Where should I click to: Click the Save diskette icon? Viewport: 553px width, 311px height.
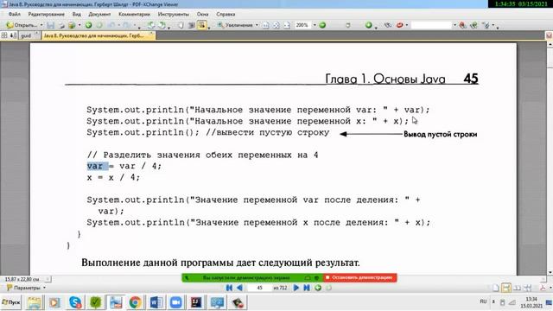[x=50, y=25]
